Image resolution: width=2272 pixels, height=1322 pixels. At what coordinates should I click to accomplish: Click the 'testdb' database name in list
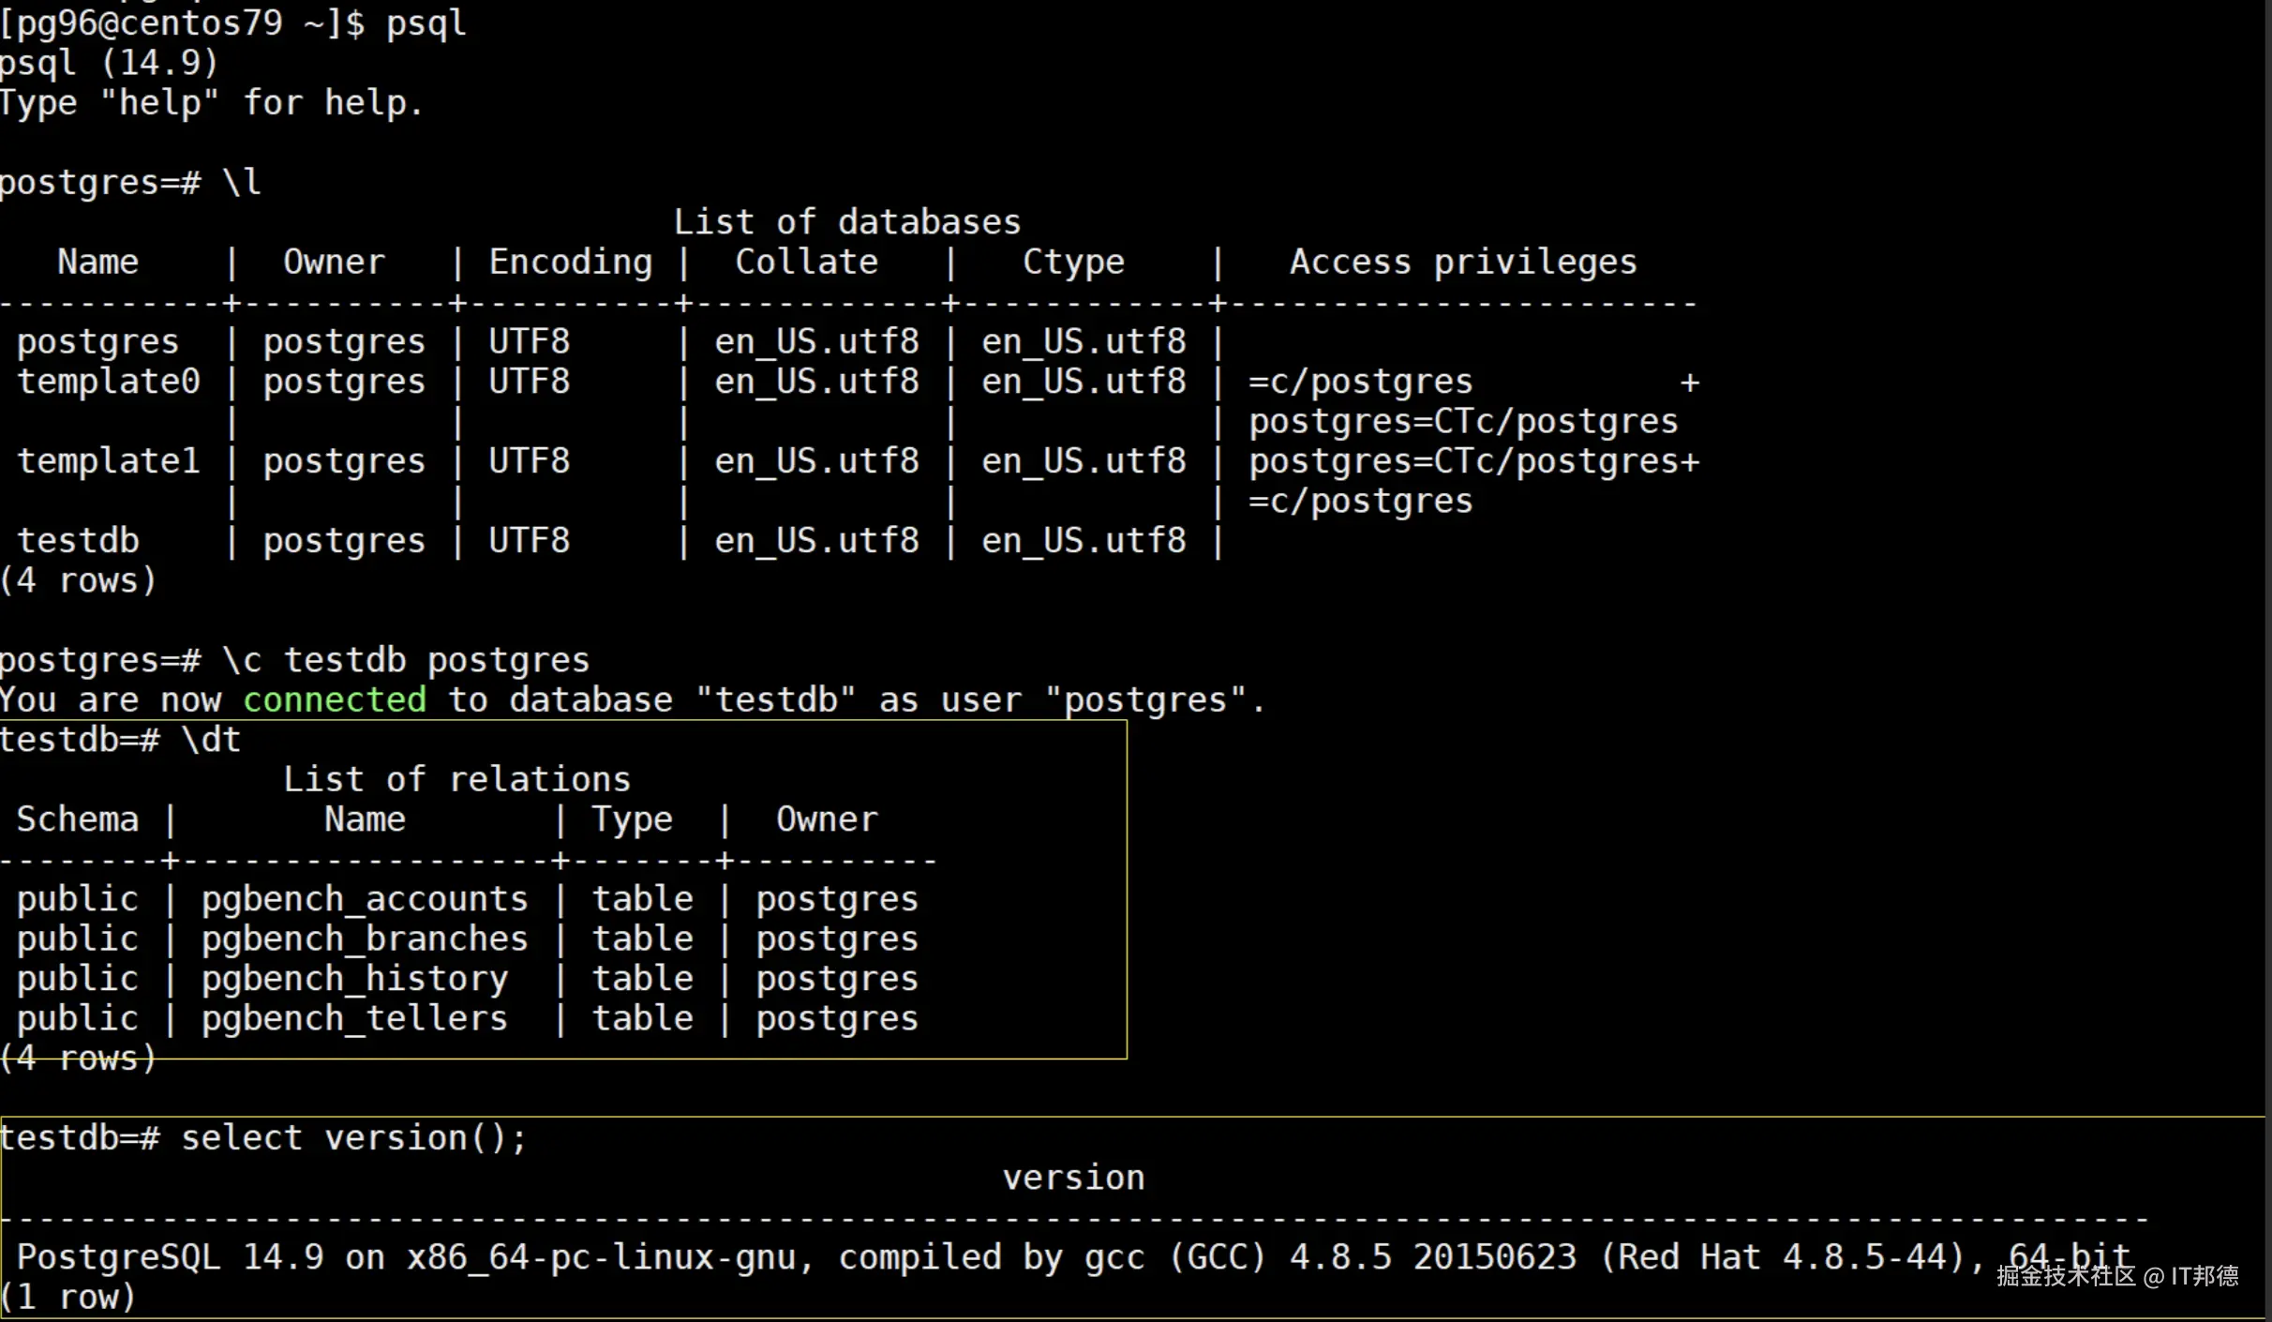(78, 541)
